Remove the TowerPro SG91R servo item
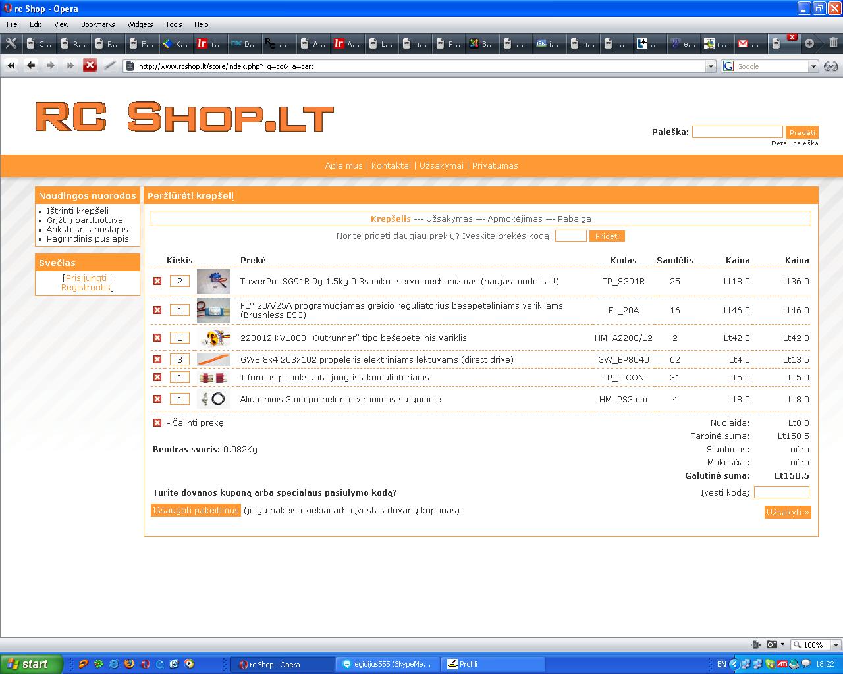The image size is (843, 674). [157, 281]
